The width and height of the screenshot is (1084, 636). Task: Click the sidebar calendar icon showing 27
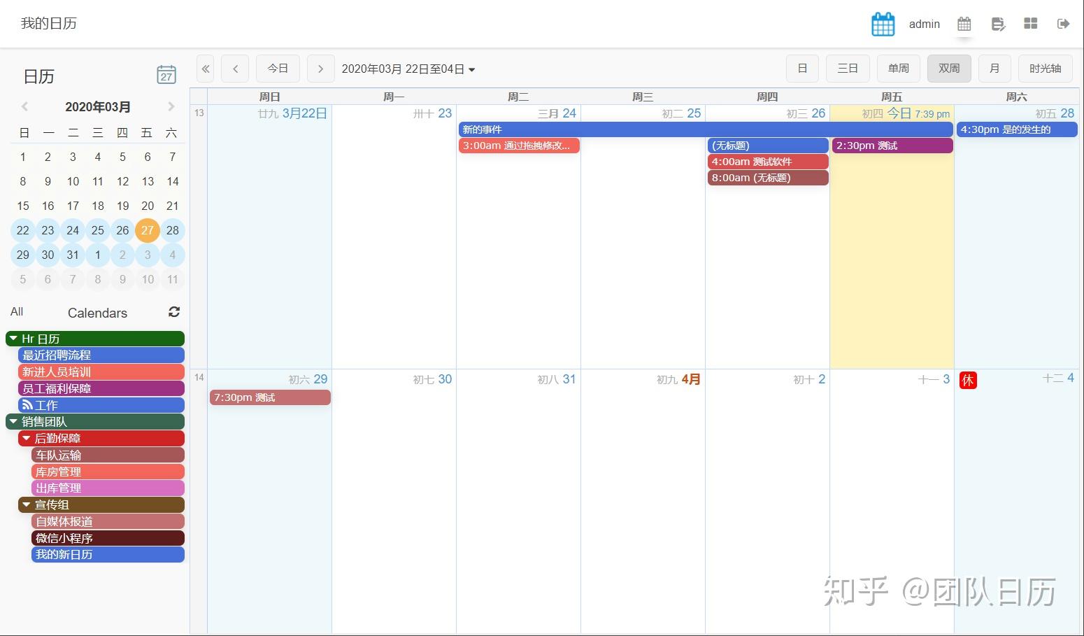166,75
